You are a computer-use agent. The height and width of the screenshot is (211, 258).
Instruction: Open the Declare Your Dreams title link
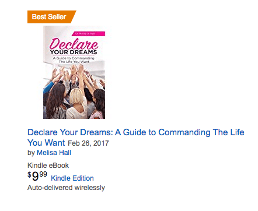click(135, 138)
